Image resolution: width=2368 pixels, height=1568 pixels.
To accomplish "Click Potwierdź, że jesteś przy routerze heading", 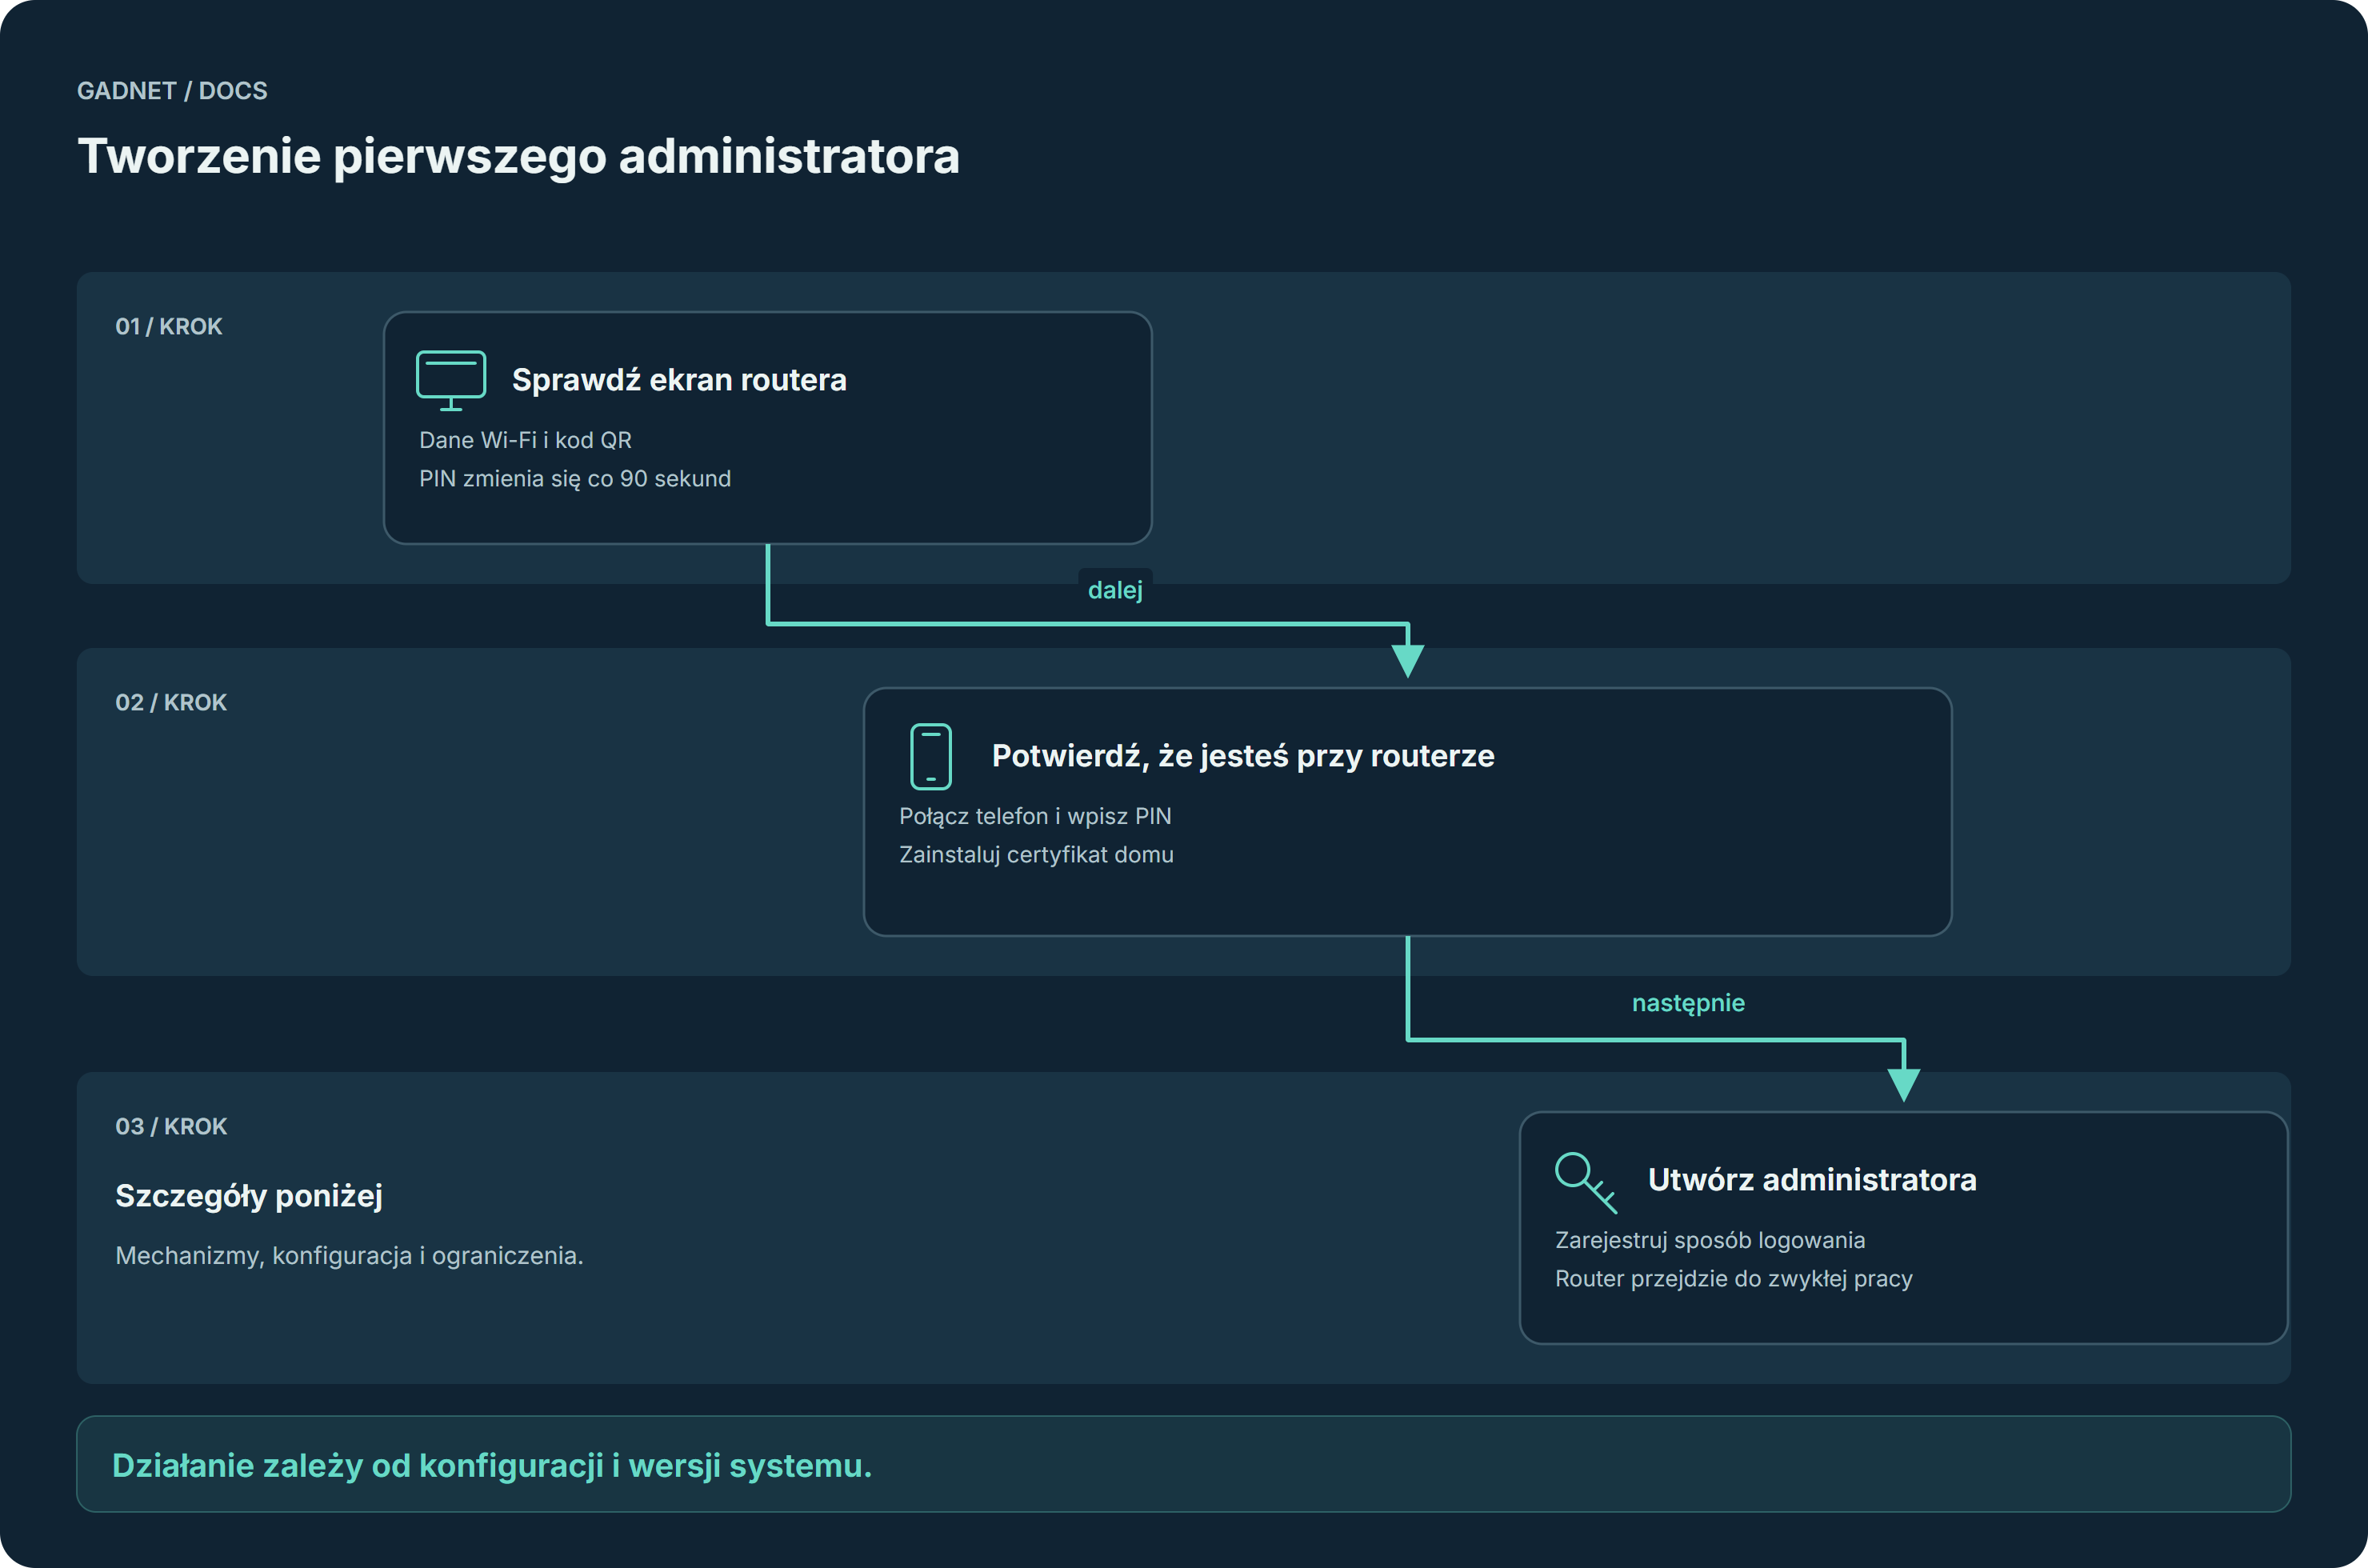I will [1243, 756].
